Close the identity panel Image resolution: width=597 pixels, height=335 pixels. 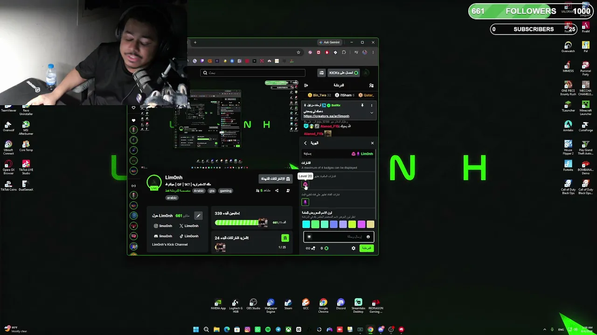coord(372,143)
